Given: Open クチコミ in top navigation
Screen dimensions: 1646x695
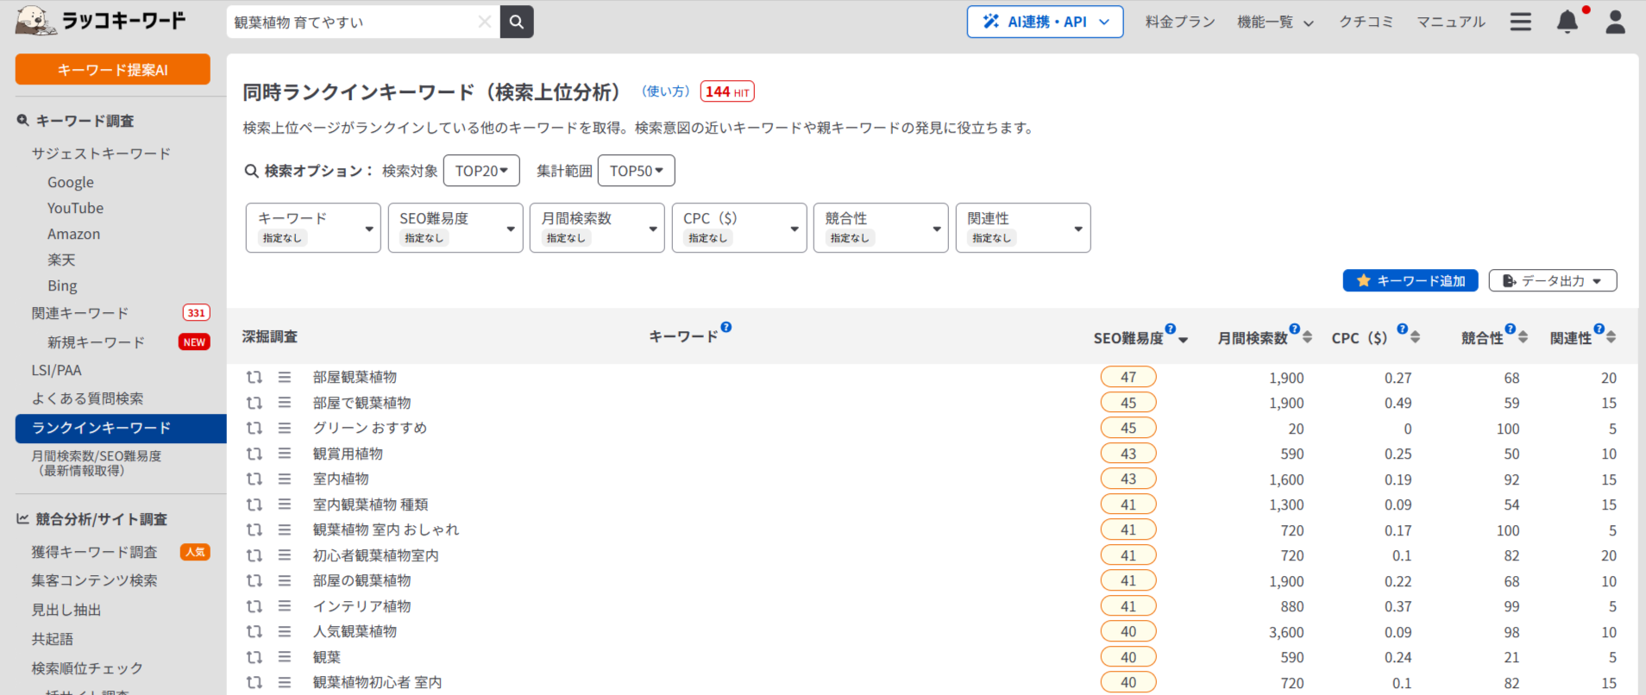Looking at the screenshot, I should click(1366, 22).
